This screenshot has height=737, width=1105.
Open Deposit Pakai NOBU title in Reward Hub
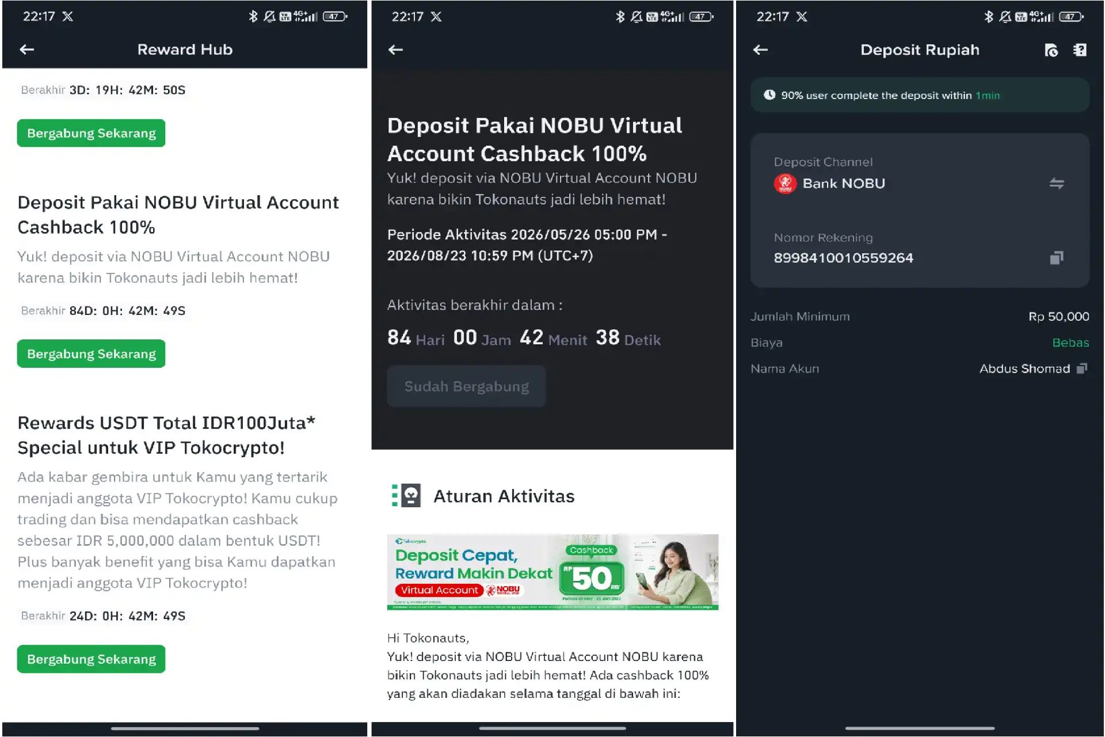pyautogui.click(x=178, y=215)
